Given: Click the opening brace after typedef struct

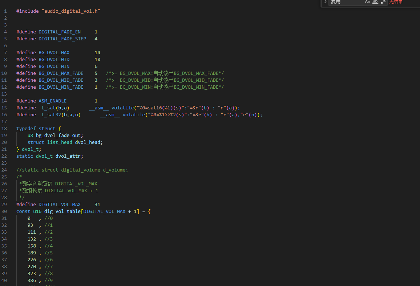Looking at the screenshot, I should 60,129.
